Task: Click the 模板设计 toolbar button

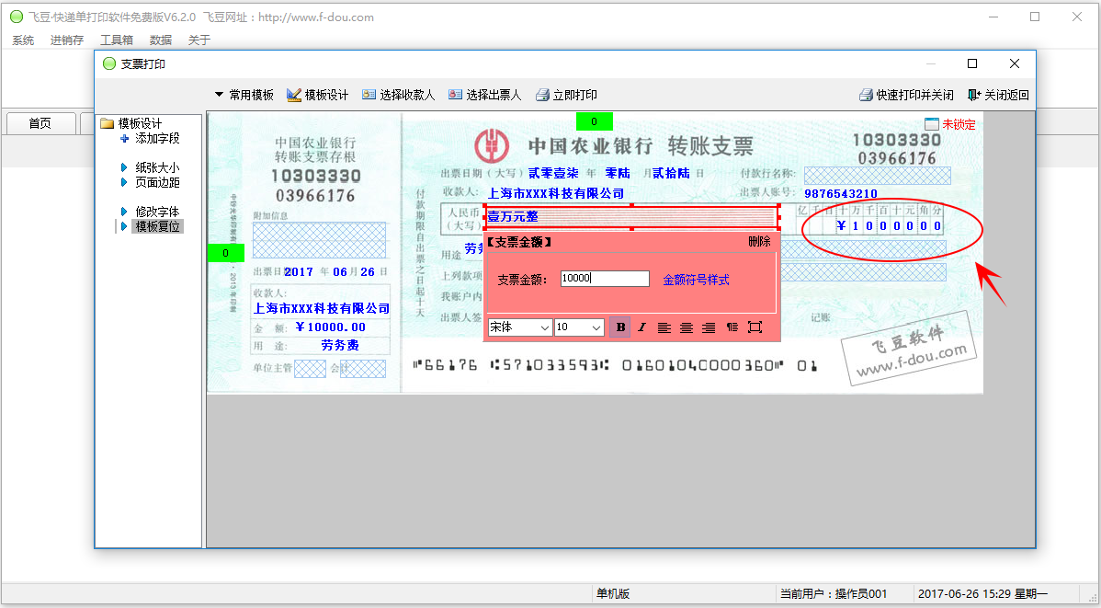Action: coord(317,95)
